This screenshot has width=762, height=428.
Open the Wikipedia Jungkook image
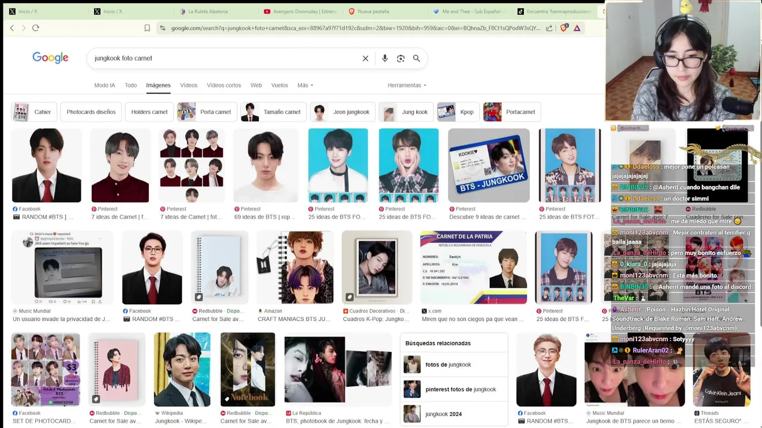point(182,370)
